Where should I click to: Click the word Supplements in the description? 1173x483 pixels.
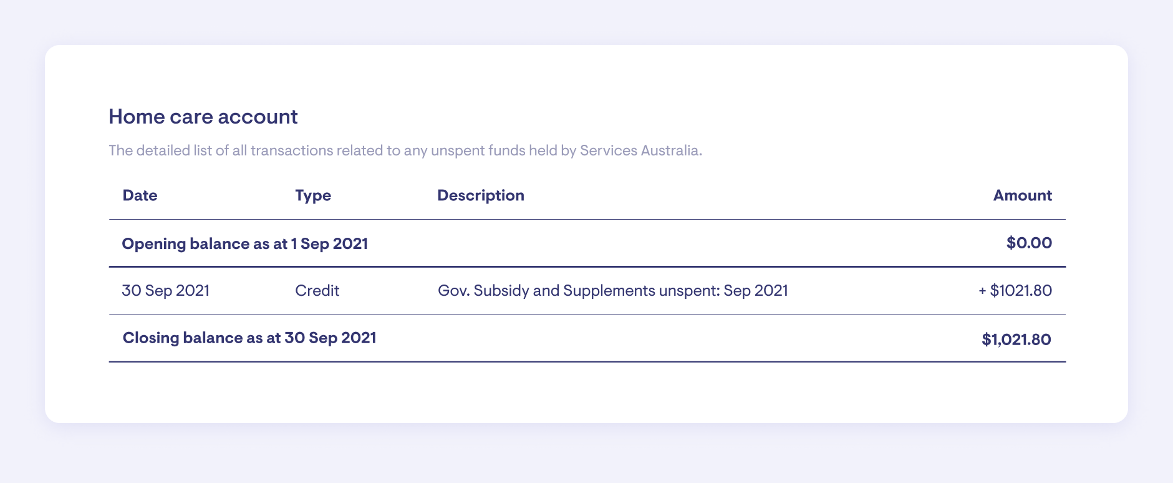tap(602, 290)
